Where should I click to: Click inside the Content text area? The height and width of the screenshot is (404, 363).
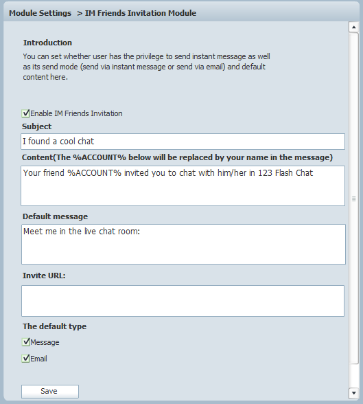tap(183, 186)
